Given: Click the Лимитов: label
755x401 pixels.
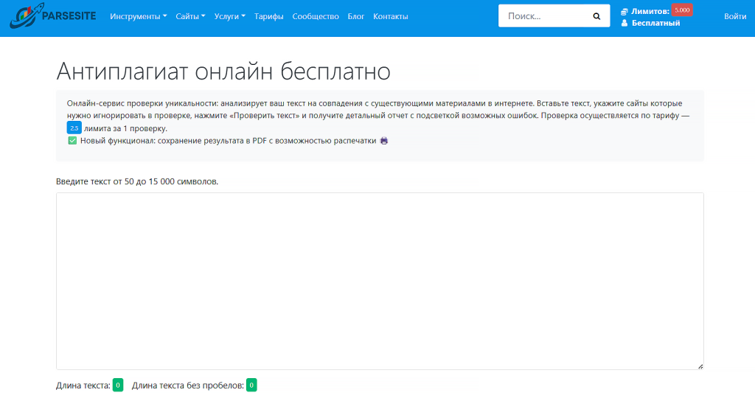Looking at the screenshot, I should point(650,12).
